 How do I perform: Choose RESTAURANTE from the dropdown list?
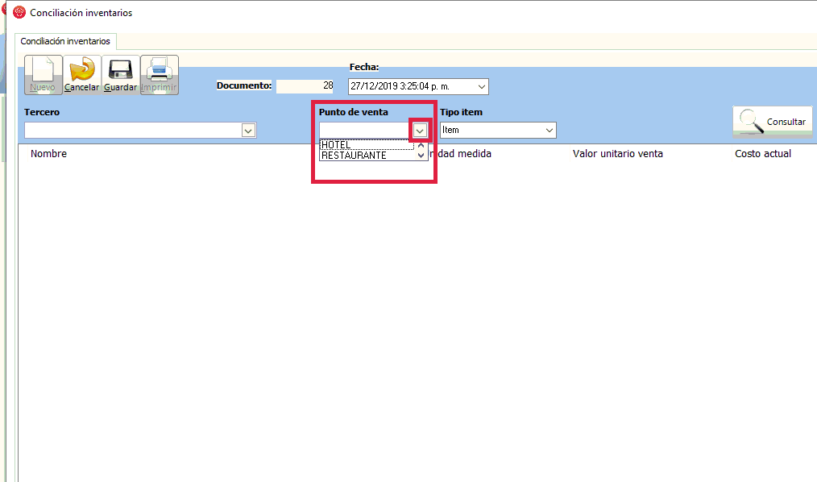(x=367, y=156)
